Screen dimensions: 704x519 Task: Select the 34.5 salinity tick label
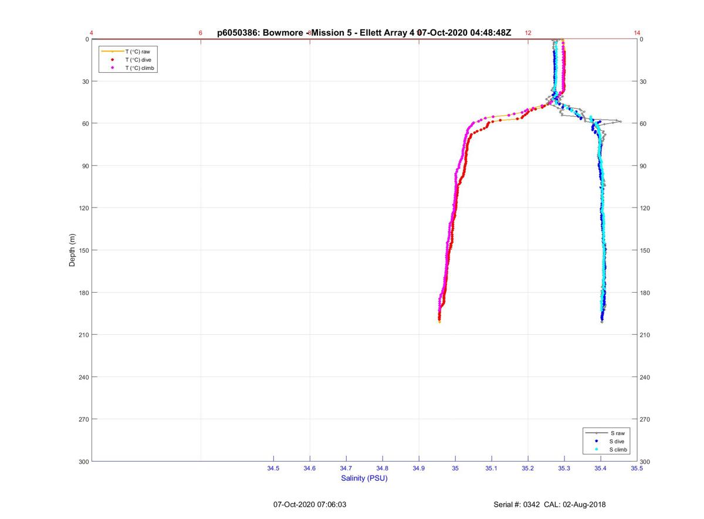273,469
